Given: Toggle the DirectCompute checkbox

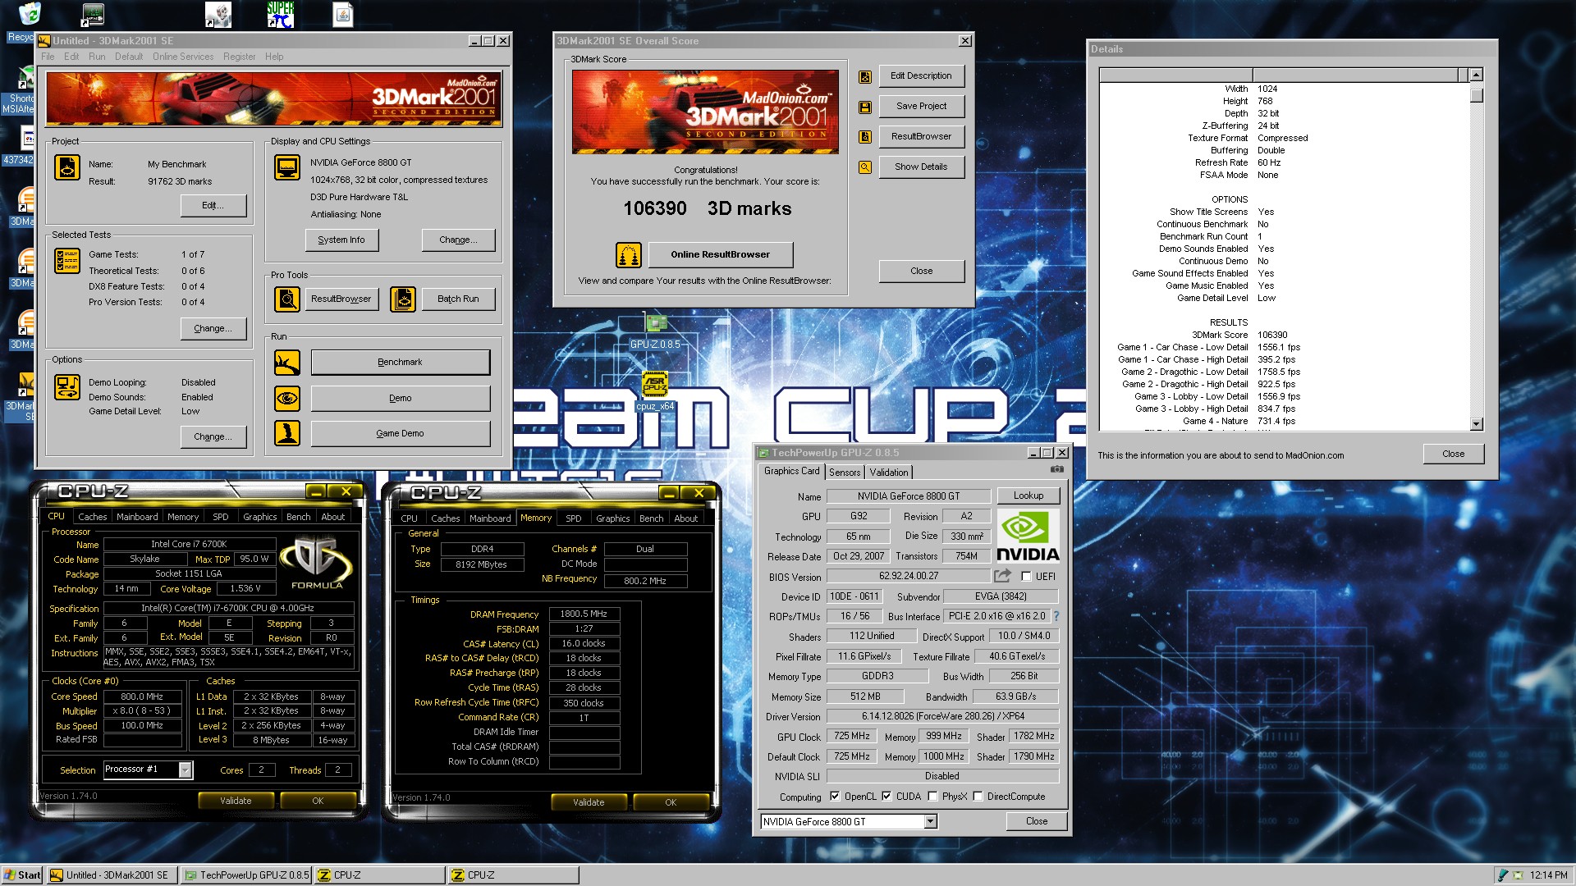Looking at the screenshot, I should [978, 797].
